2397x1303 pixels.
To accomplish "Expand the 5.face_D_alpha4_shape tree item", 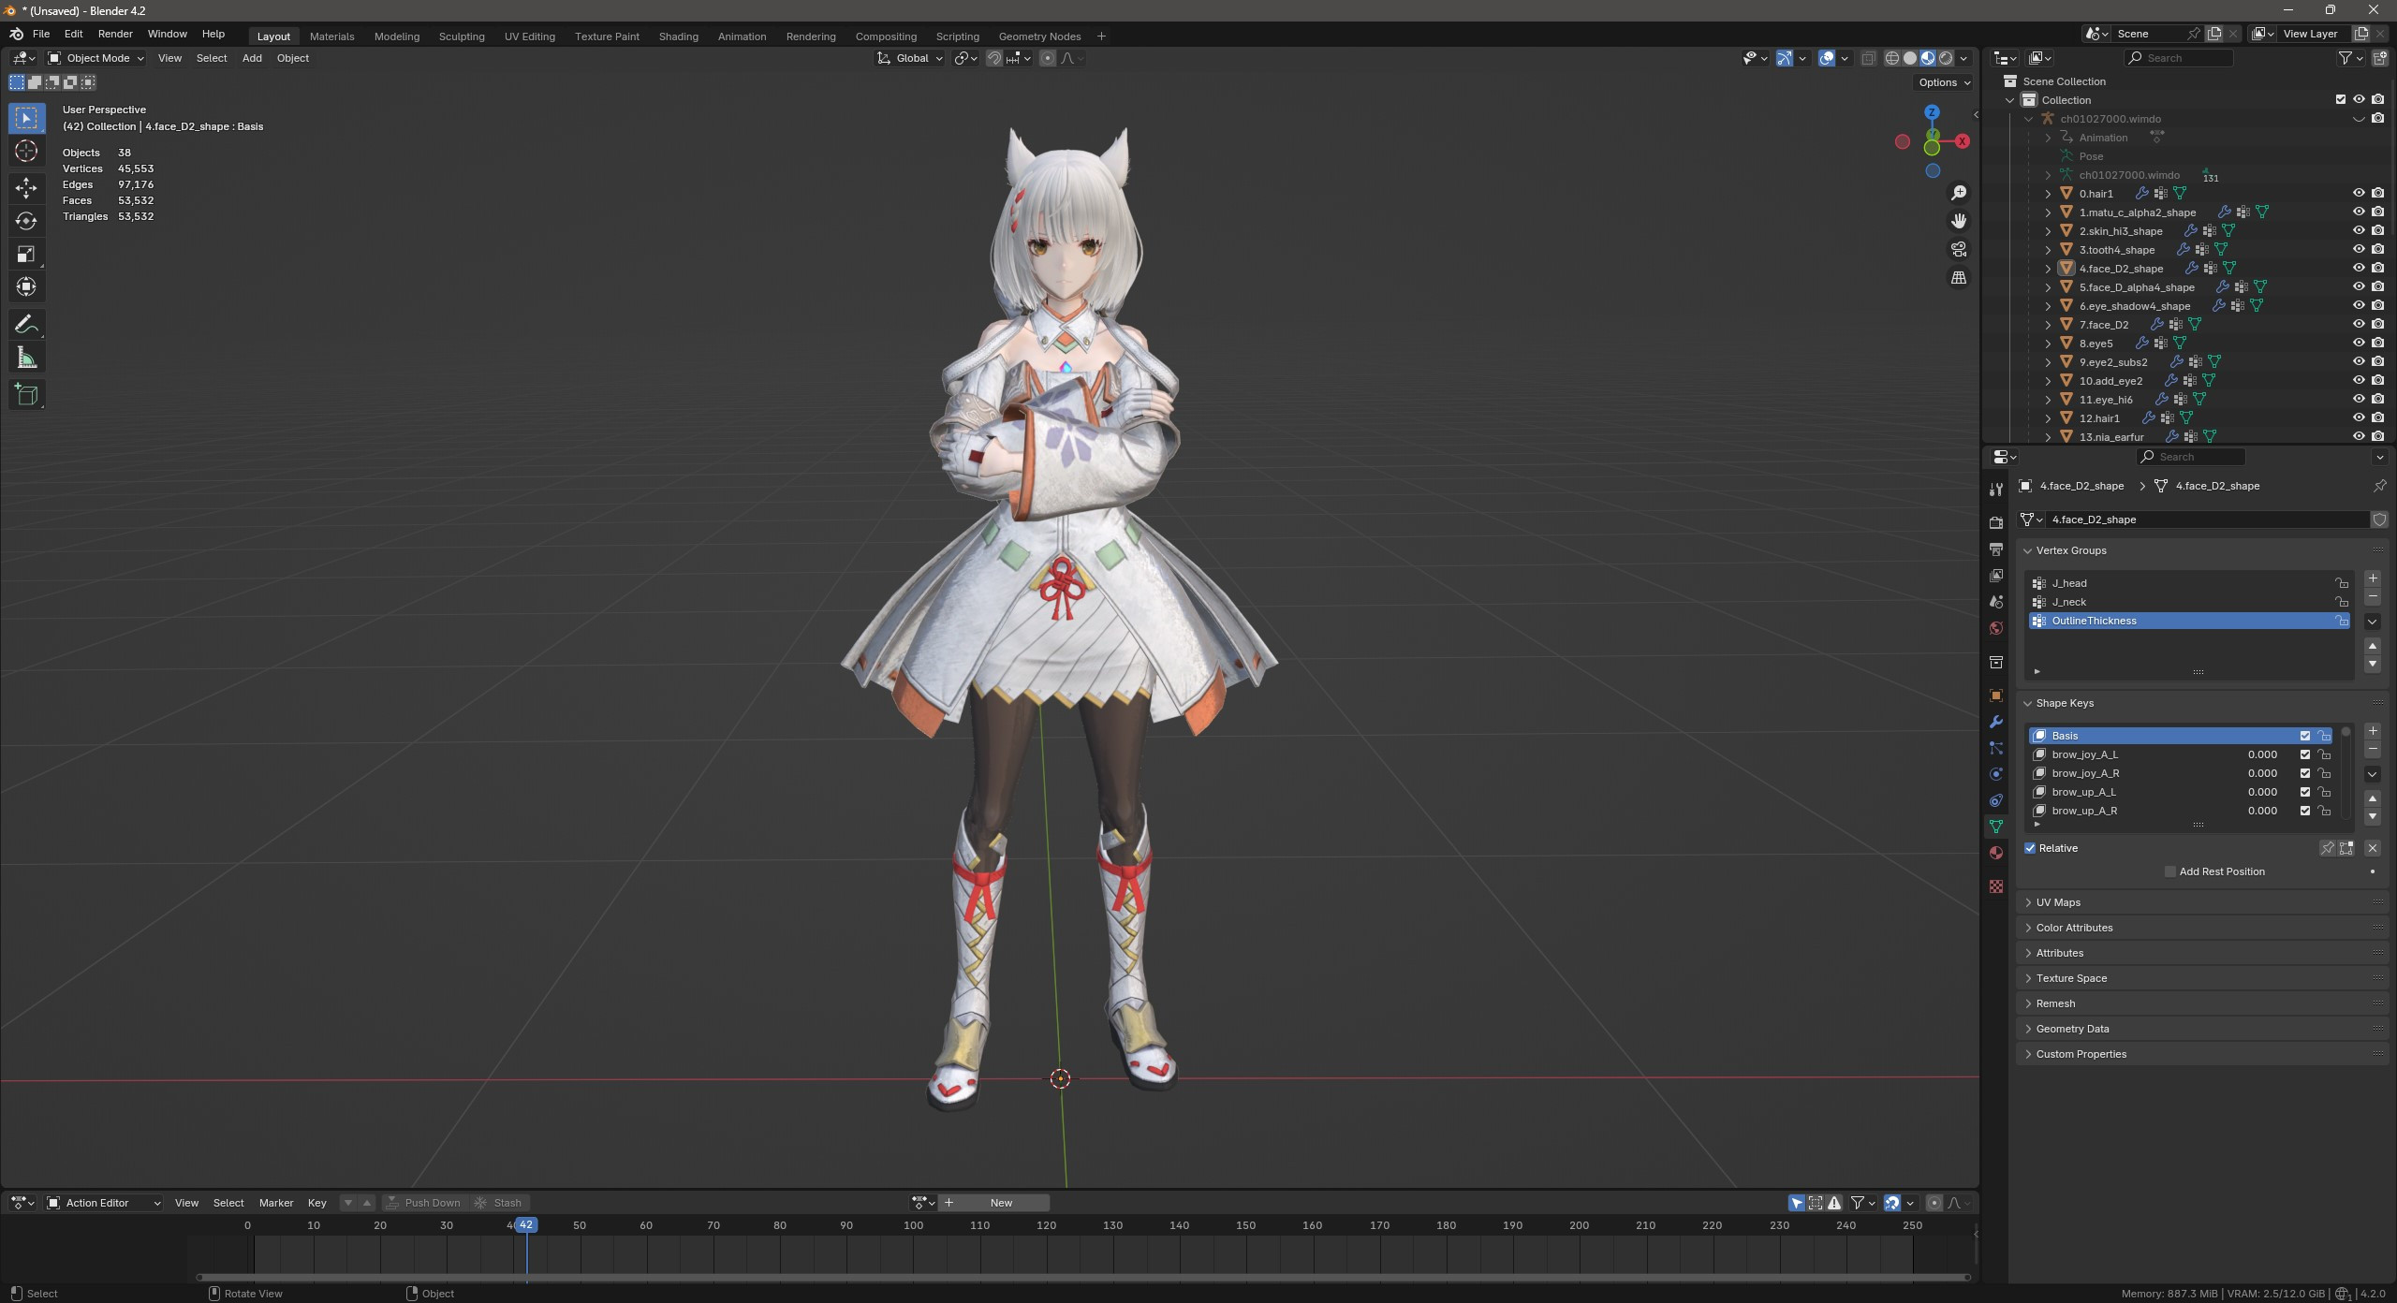I will click(2049, 287).
